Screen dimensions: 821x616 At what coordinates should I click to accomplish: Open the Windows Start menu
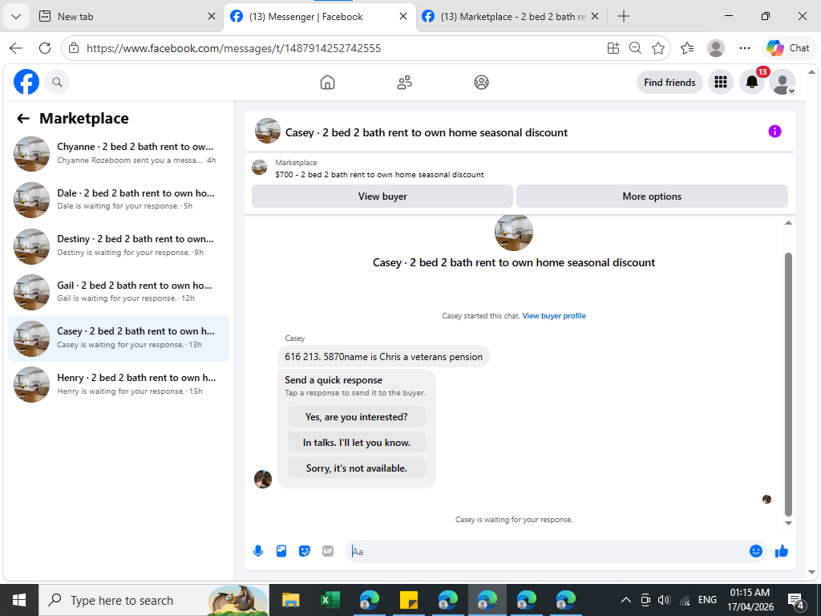tap(19, 600)
